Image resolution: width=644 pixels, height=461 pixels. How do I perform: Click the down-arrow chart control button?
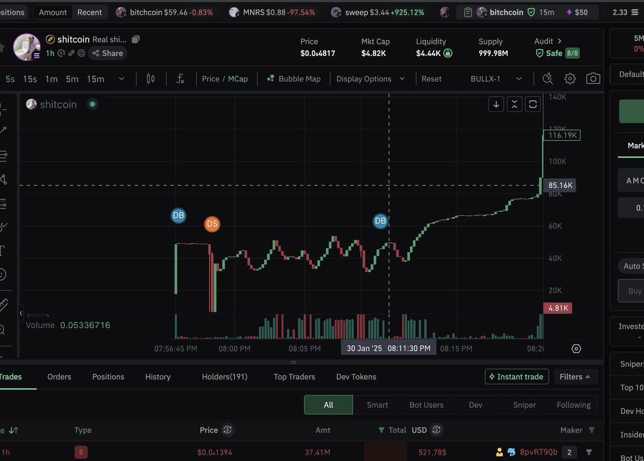click(496, 104)
